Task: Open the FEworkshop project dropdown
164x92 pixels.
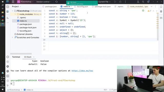Action: pos(25,2)
